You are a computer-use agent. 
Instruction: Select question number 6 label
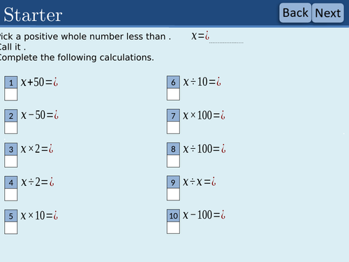(x=173, y=82)
